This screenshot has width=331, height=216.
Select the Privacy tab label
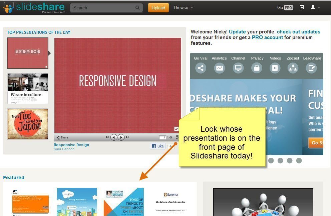[x=257, y=58]
